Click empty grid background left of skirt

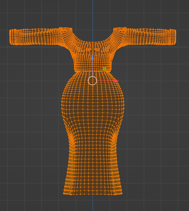point(34,148)
